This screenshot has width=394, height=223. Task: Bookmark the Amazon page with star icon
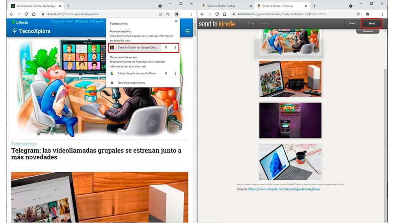tap(358, 14)
